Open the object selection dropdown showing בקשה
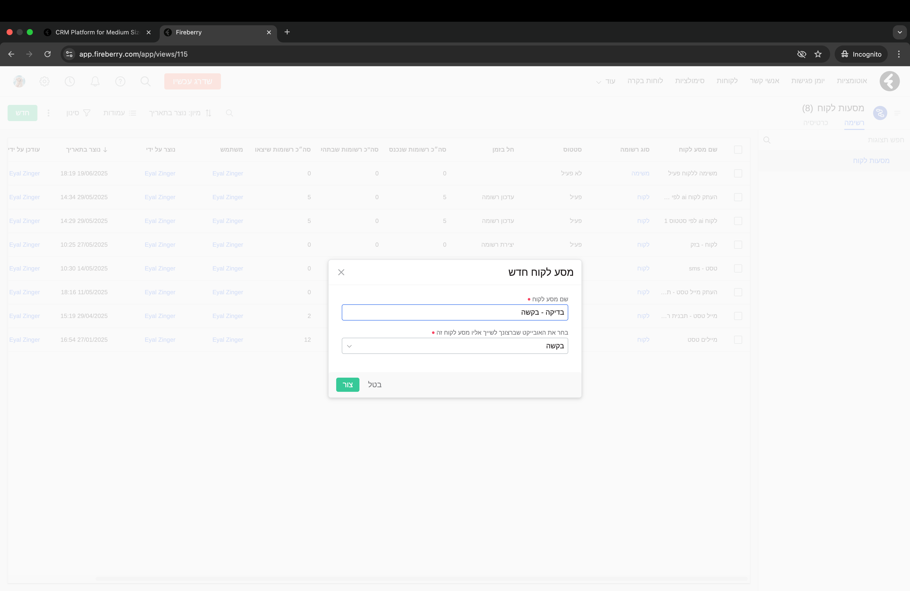 (x=454, y=346)
